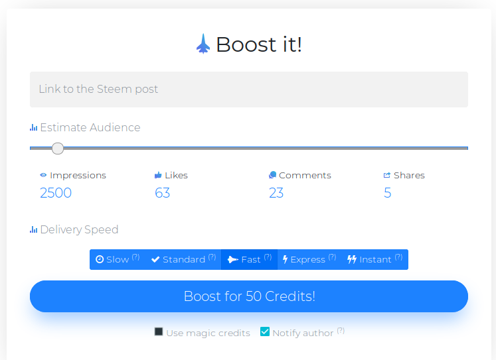The image size is (496, 360).
Task: Click the Estimate Audience slider handle
Action: click(58, 149)
